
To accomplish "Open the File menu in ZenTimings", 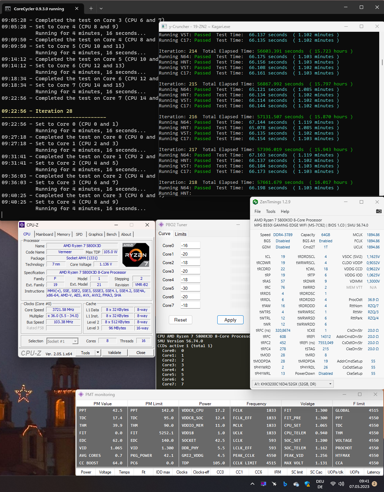I will pyautogui.click(x=258, y=211).
